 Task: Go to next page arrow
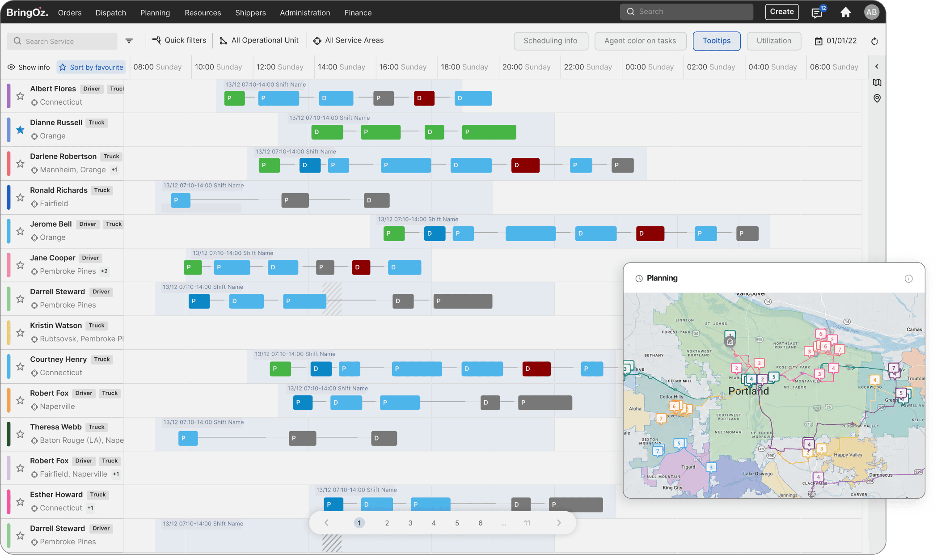[559, 523]
